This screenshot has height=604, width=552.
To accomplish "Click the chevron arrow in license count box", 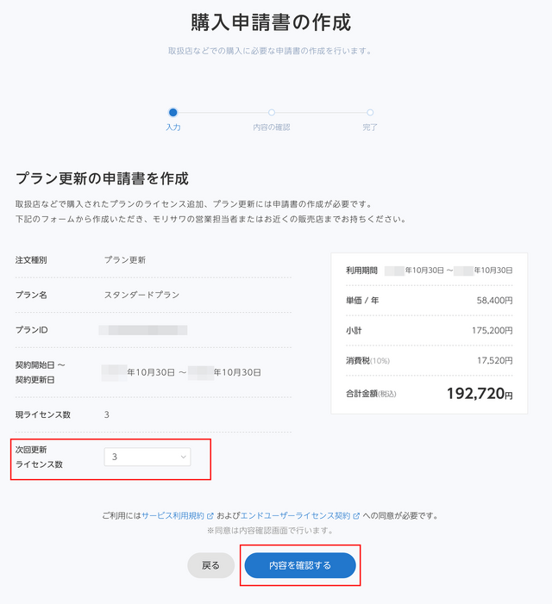I will 184,457.
